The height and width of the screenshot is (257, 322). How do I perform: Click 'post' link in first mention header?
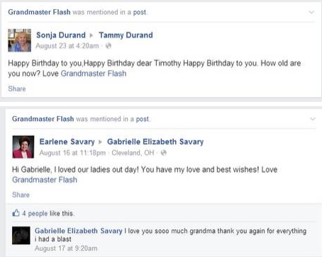(x=140, y=12)
